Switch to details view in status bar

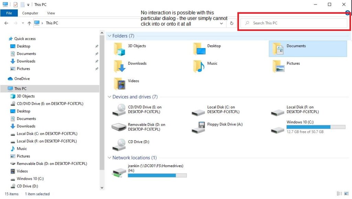340,194
